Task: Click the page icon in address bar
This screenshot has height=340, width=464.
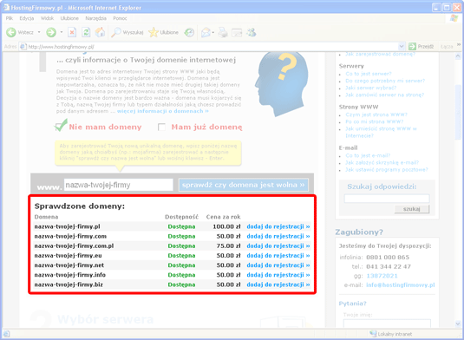Action: coord(23,47)
